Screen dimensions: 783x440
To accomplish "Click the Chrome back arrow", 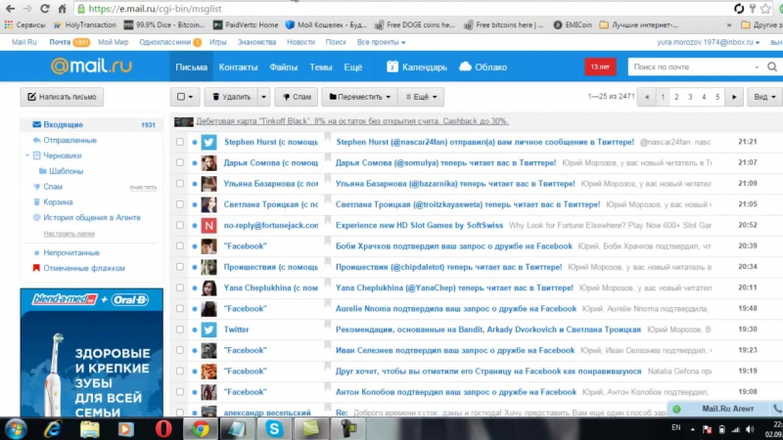I will pyautogui.click(x=10, y=9).
